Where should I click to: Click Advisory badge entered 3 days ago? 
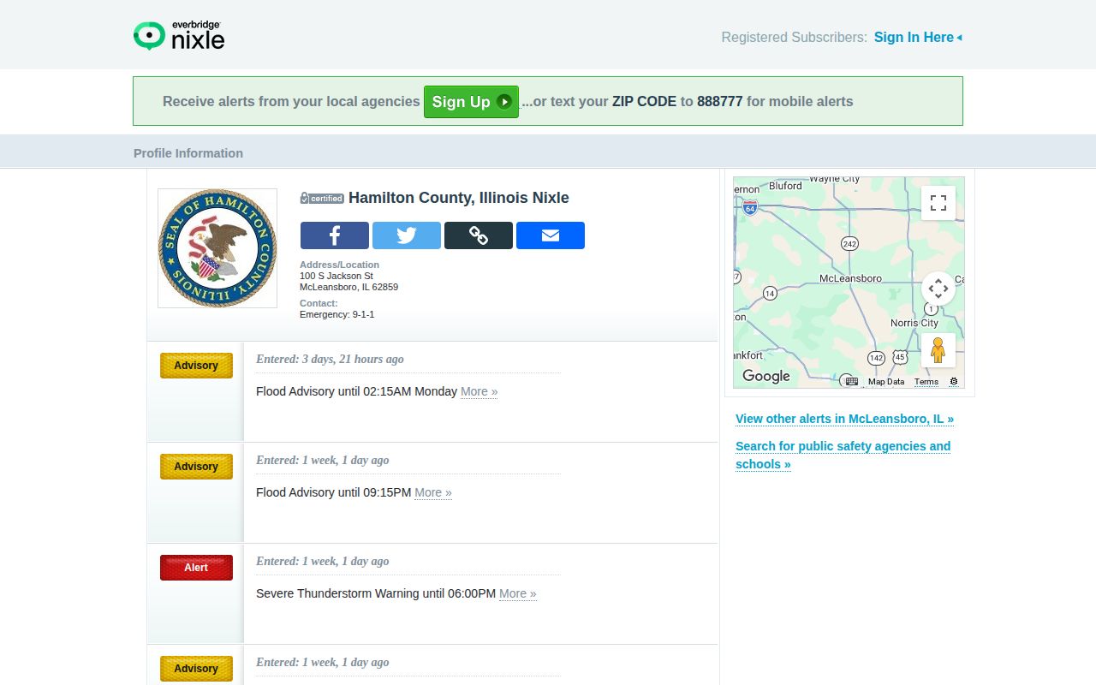click(x=196, y=366)
